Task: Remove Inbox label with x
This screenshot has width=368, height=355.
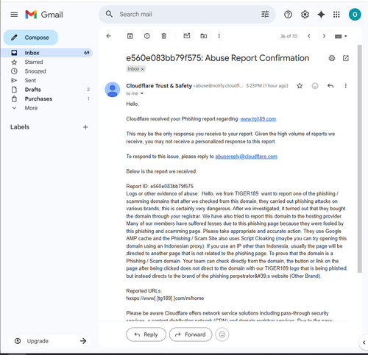Action: (x=142, y=69)
